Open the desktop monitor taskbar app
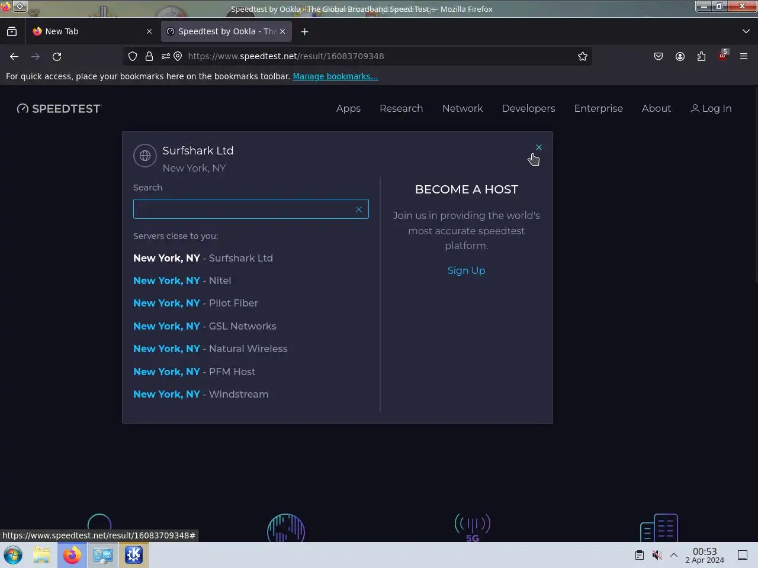 coord(103,555)
